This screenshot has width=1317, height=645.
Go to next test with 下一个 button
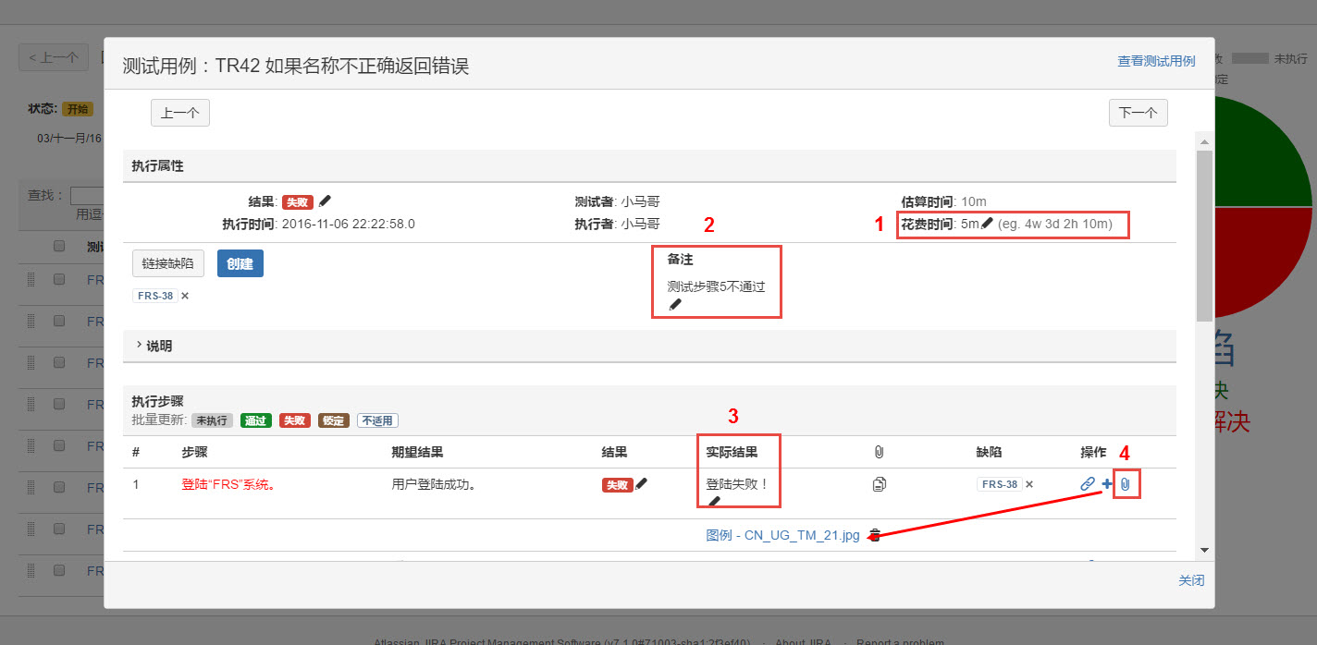pyautogui.click(x=1139, y=113)
